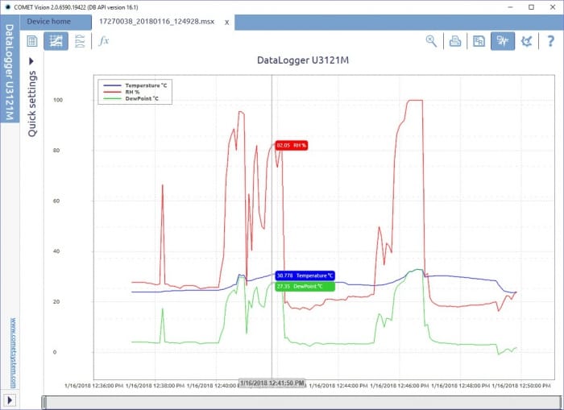Toggle the cursor value markers button

coord(503,41)
